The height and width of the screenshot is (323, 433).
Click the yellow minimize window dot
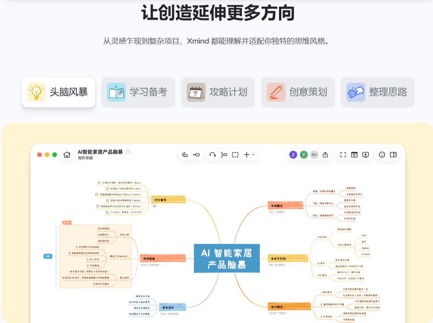47,154
